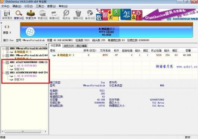
Task: Click partition icon of 分区(1) under HD3
Action: (12, 79)
